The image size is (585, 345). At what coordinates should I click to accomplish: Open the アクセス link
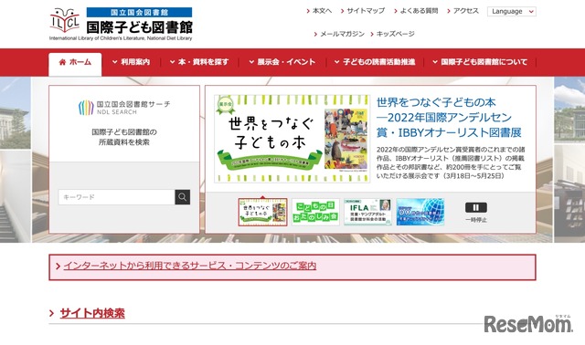coord(463,11)
